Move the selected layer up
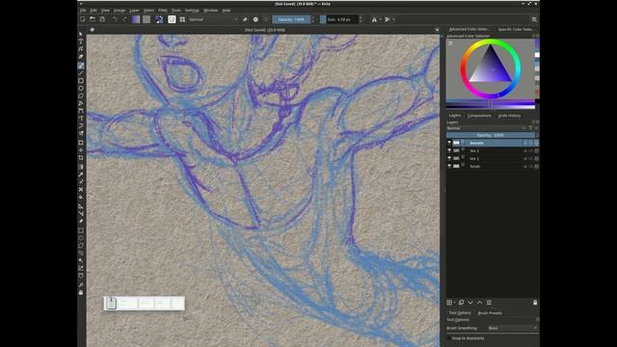This screenshot has height=347, width=617. 480,302
